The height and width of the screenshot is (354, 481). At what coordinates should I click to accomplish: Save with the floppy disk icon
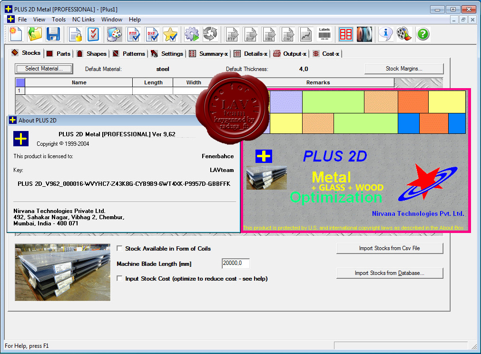[x=53, y=34]
